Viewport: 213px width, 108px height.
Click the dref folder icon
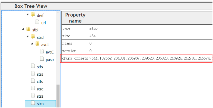[x=33, y=14]
